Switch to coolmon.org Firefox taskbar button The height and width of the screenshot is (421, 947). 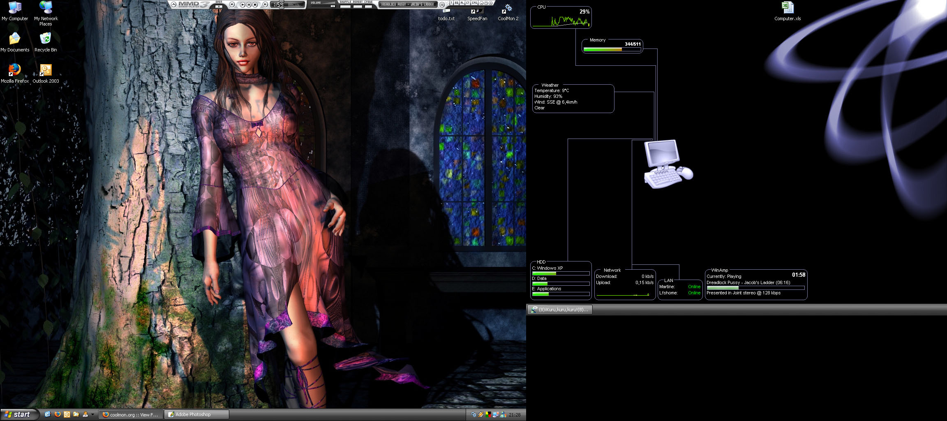pos(131,414)
